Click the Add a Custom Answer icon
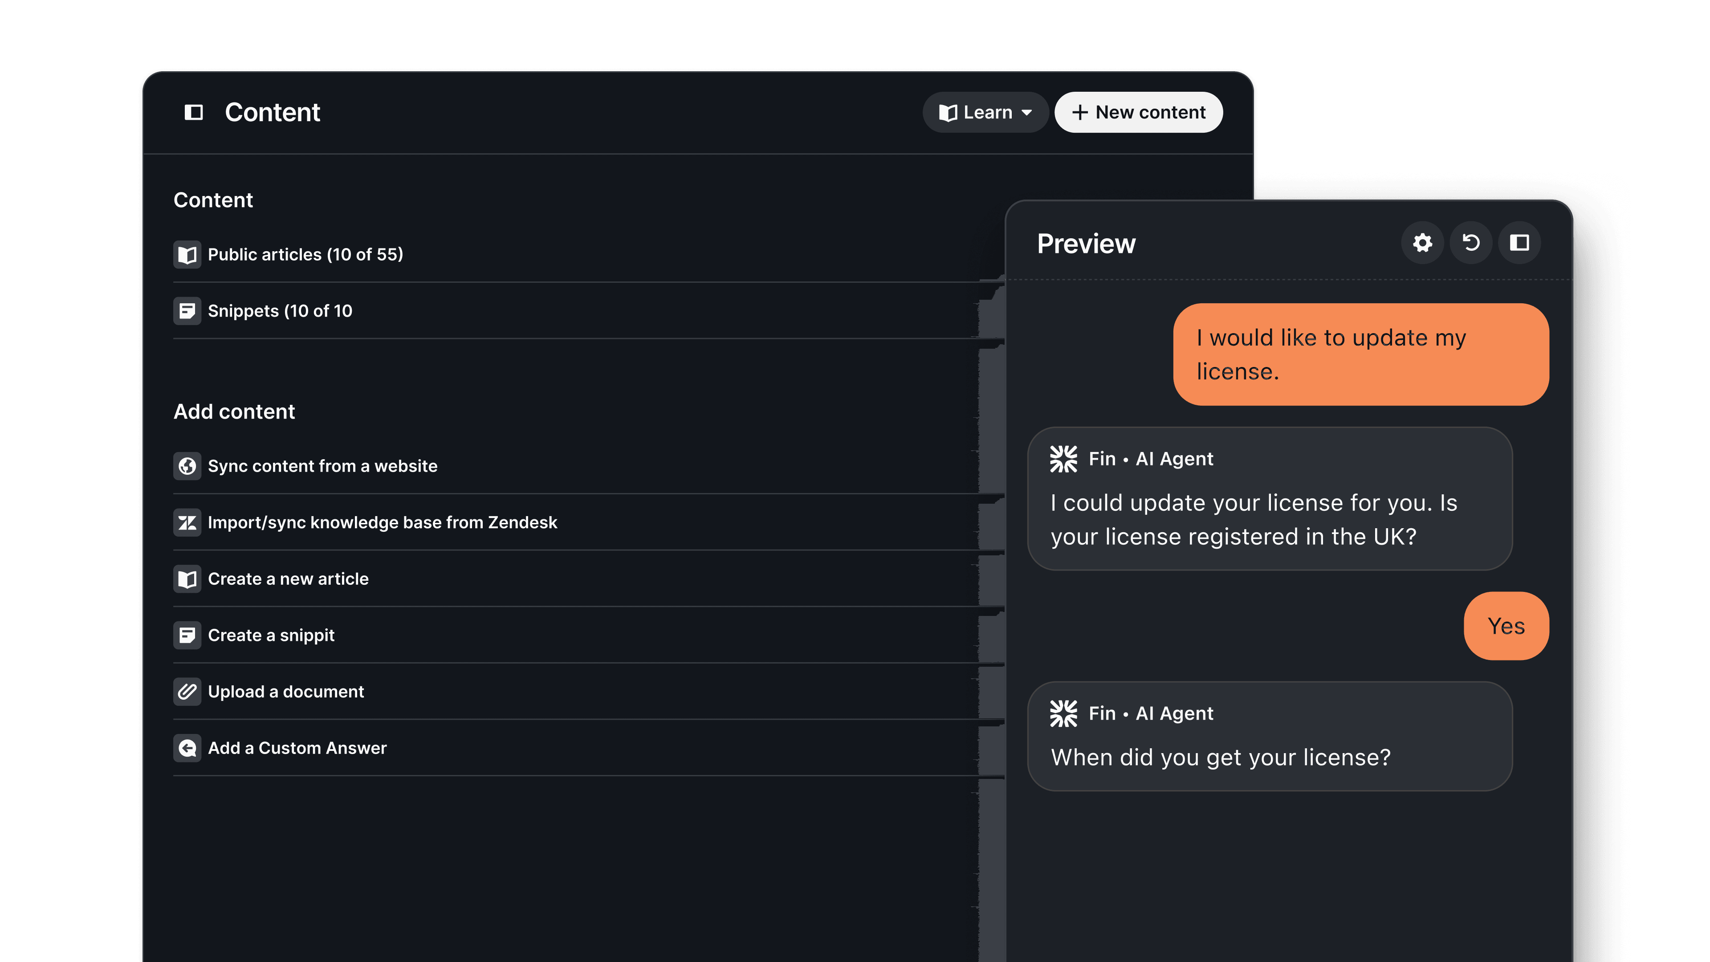This screenshot has width=1710, height=962. pos(187,748)
